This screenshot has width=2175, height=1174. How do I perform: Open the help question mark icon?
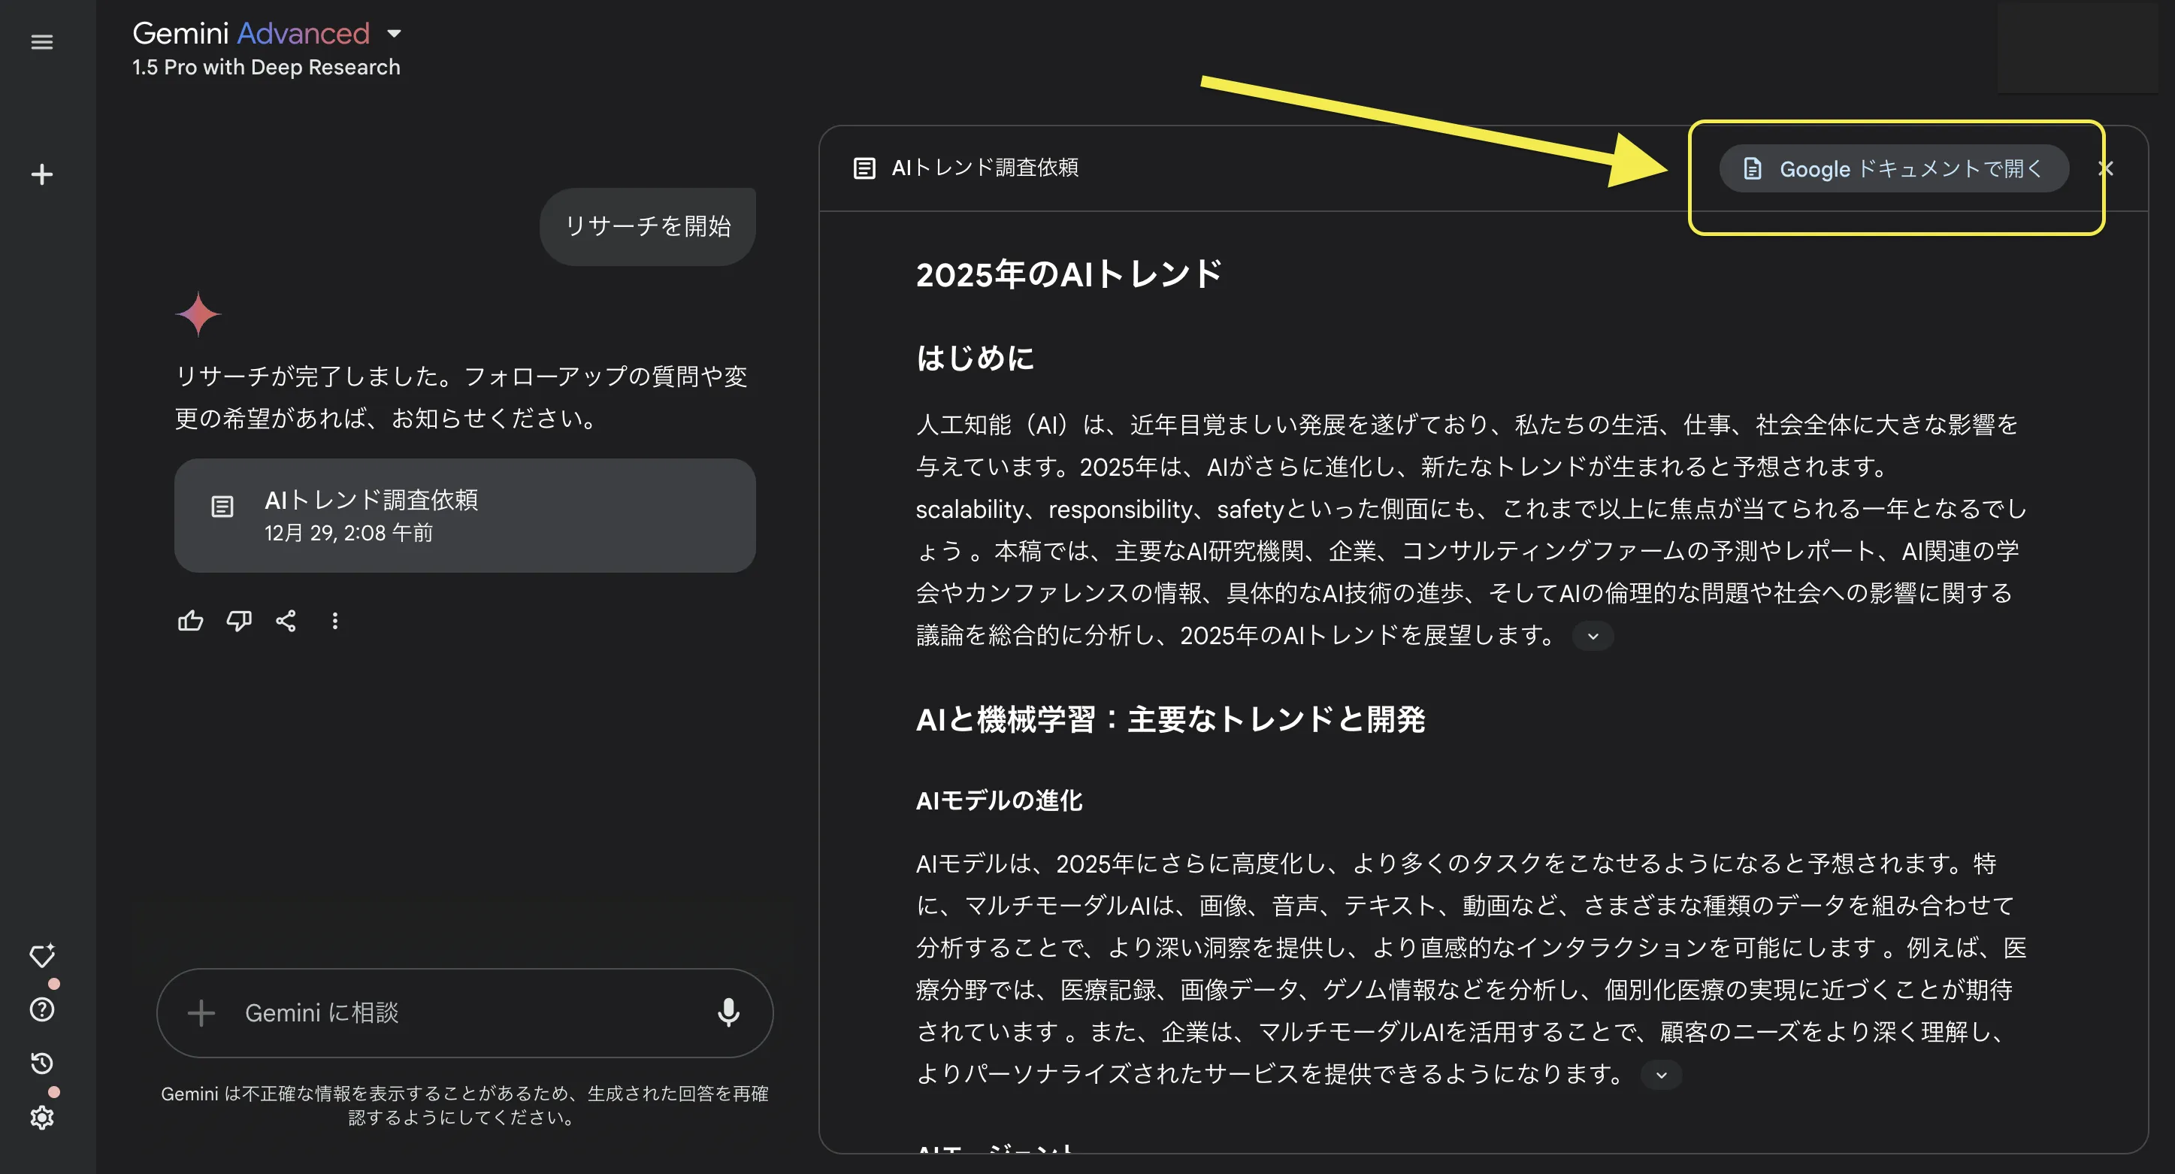41,1009
